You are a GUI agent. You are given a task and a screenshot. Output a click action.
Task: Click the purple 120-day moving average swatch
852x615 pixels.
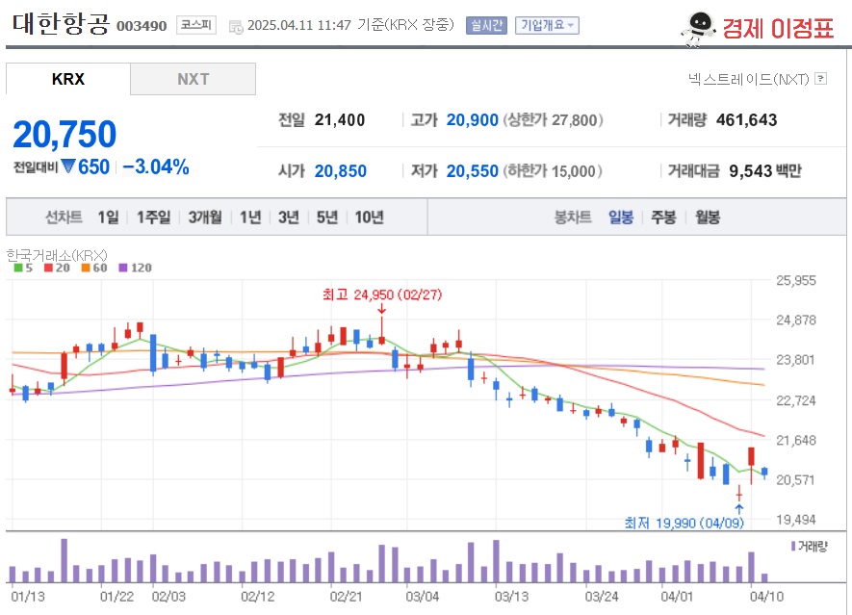123,268
